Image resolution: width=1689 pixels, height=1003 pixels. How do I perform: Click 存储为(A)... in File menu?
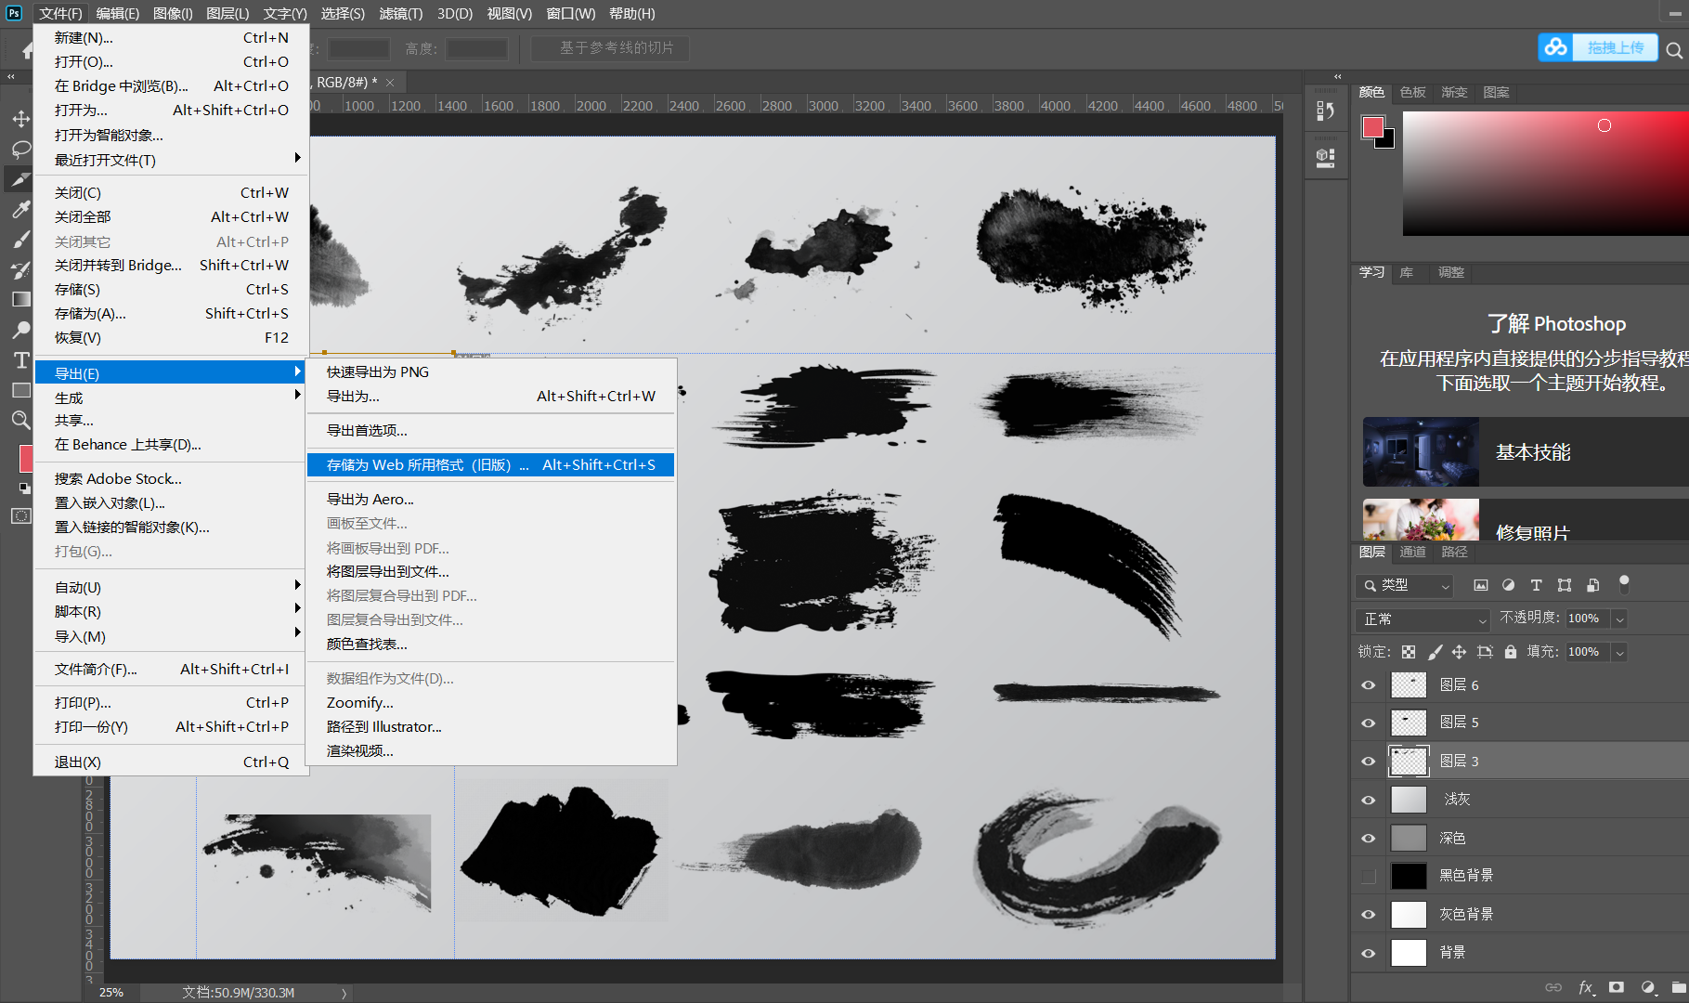click(x=171, y=313)
